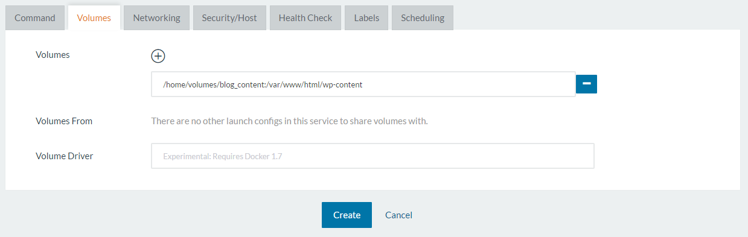Click the no other launch configs message
The height and width of the screenshot is (237, 748).
pyautogui.click(x=289, y=121)
